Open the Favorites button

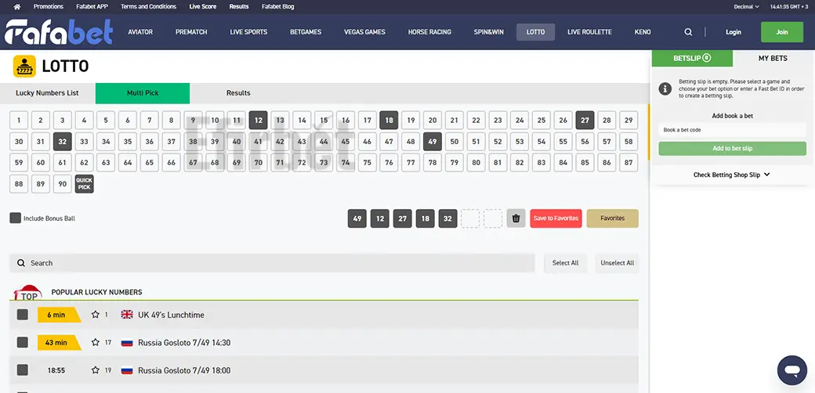[x=612, y=218]
